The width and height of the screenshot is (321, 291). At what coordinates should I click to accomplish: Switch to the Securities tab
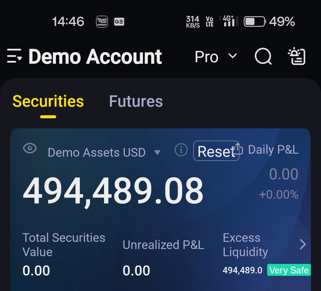pyautogui.click(x=48, y=101)
